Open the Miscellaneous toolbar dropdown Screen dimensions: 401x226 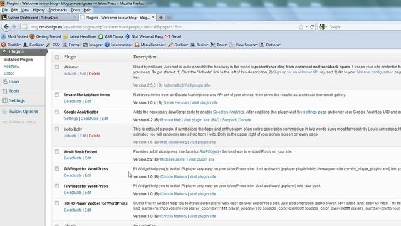150,45
